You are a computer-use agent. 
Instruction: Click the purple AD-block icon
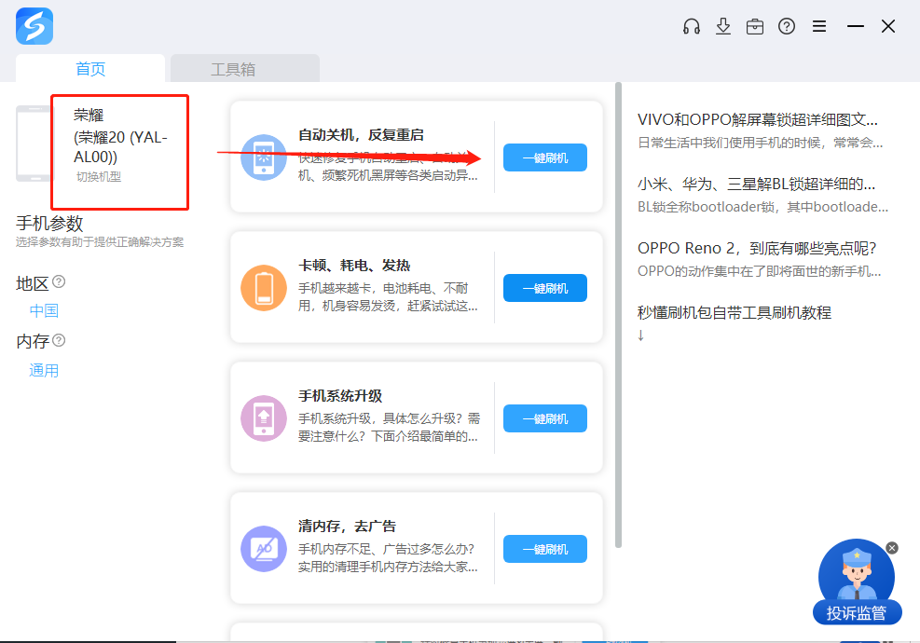[x=264, y=549]
